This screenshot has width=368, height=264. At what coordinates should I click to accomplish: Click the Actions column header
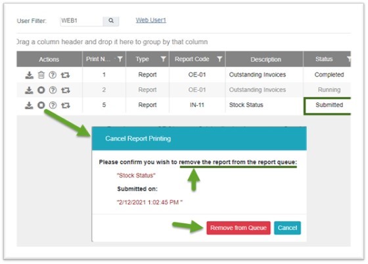[49, 59]
